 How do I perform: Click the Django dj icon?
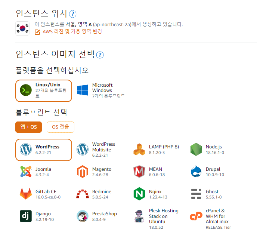coord(26,216)
